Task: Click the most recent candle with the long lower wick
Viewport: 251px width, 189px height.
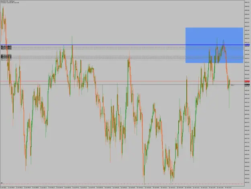Action: (x=229, y=93)
